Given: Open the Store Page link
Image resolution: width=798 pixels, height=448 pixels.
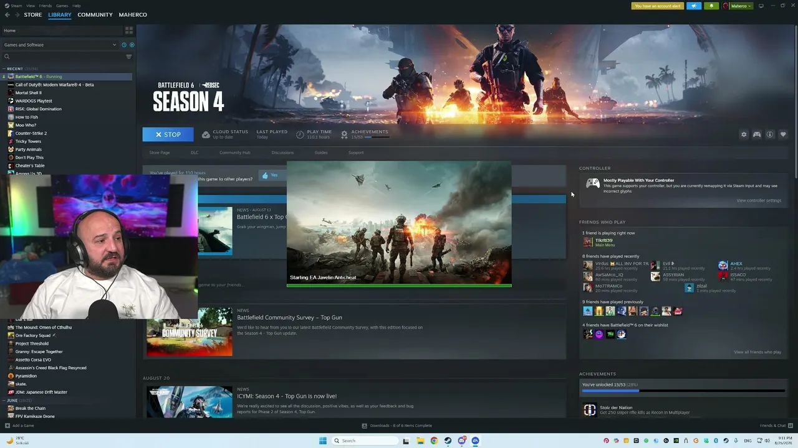Looking at the screenshot, I should [160, 152].
